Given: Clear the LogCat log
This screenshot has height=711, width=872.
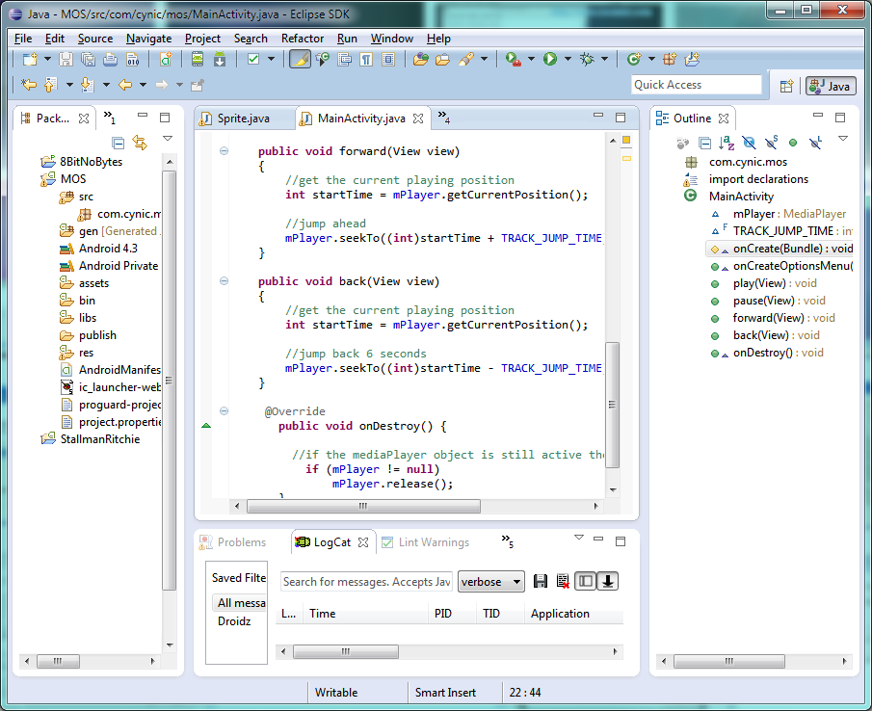Looking at the screenshot, I should tap(563, 581).
